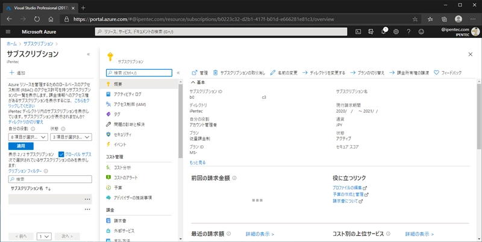
Task: Open the Azure portal hamburger menu
Action: pos(8,32)
